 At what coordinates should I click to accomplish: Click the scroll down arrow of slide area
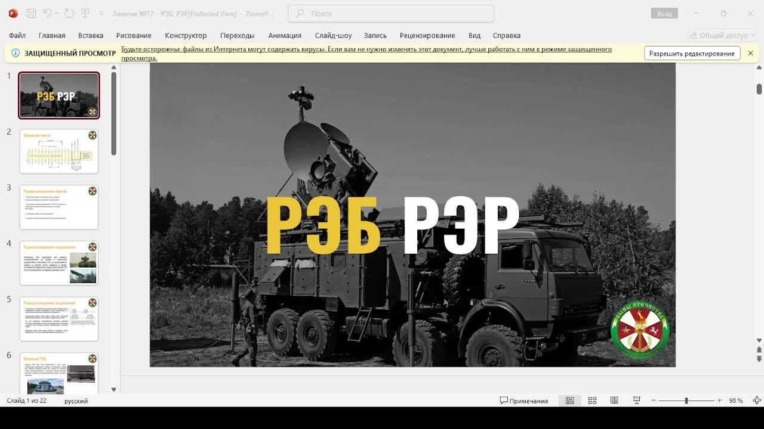coord(759,341)
